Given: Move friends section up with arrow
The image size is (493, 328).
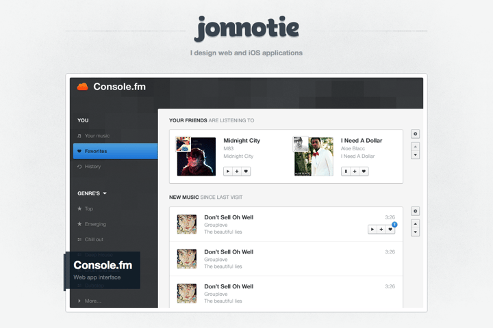Looking at the screenshot, I should point(415,147).
